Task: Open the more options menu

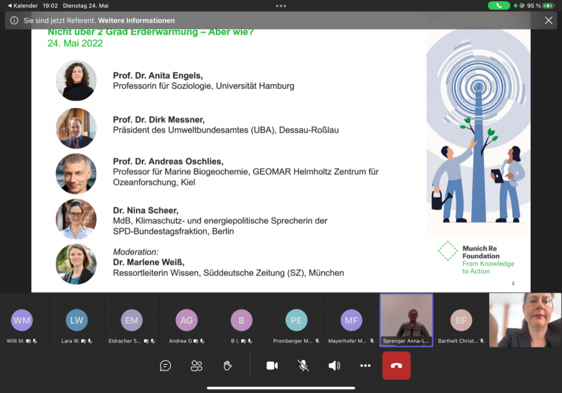Action: click(x=365, y=366)
